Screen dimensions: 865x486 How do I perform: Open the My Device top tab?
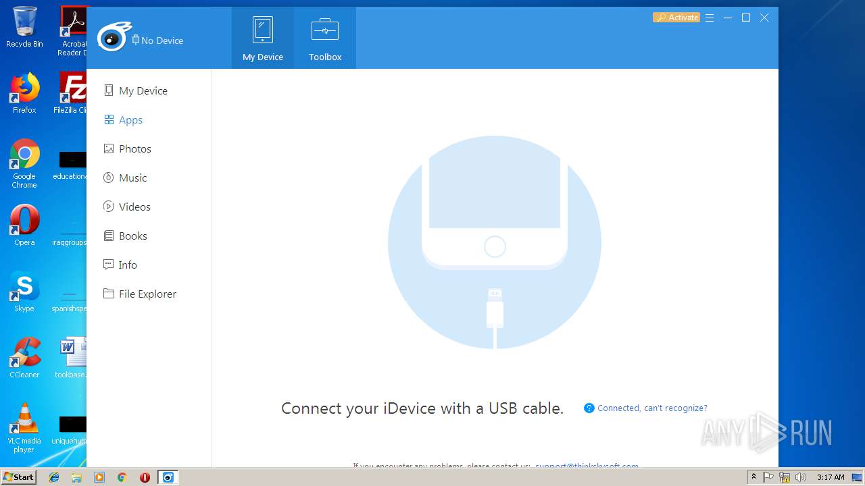point(263,38)
